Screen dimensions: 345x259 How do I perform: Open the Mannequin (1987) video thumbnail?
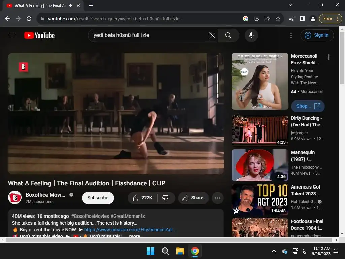[260, 165]
